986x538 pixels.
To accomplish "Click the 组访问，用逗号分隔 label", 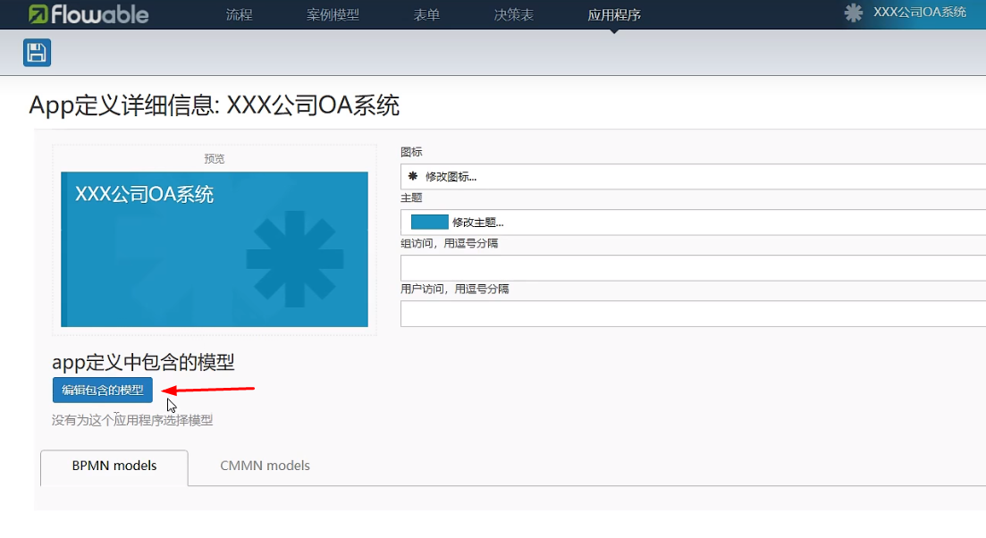I will click(x=449, y=243).
